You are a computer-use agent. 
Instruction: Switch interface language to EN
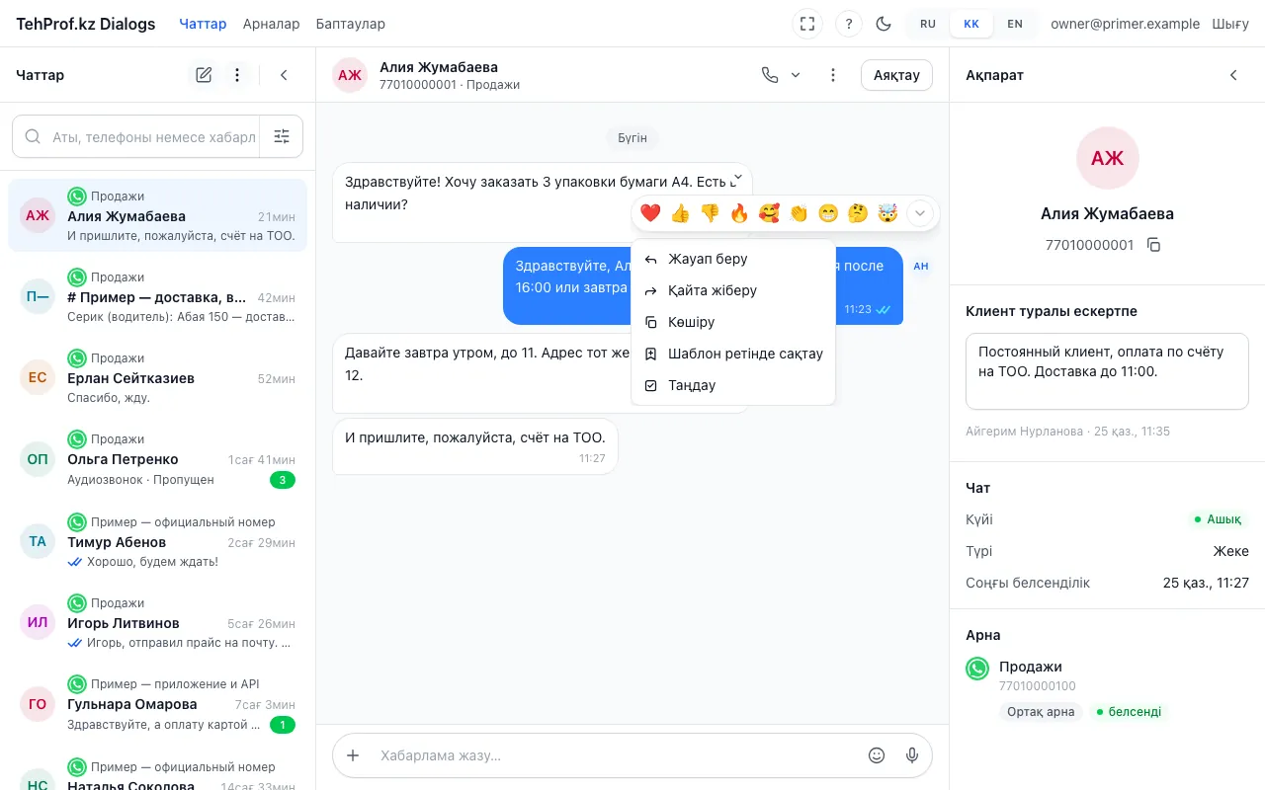tap(1015, 24)
